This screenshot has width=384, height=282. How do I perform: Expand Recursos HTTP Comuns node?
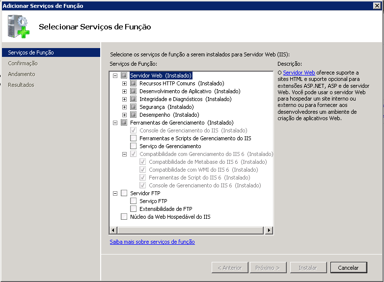(x=125, y=83)
